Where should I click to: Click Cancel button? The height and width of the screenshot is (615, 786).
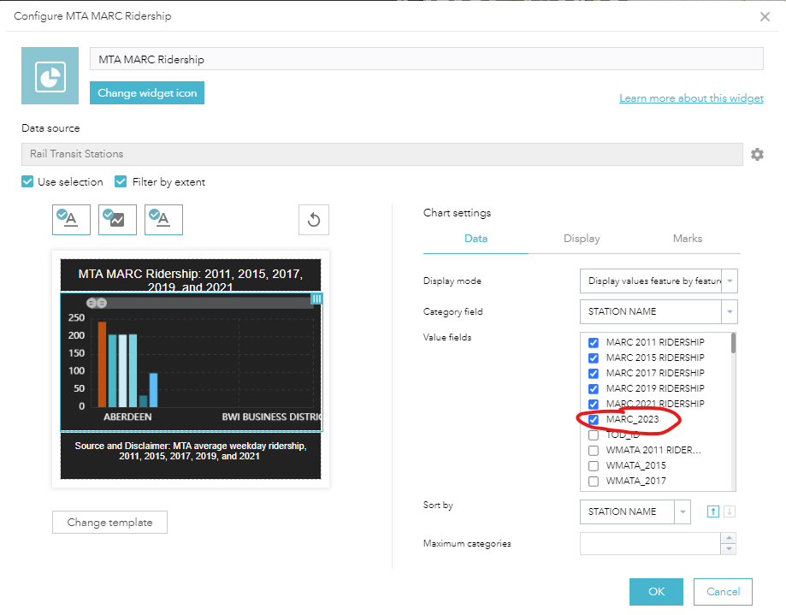723,591
